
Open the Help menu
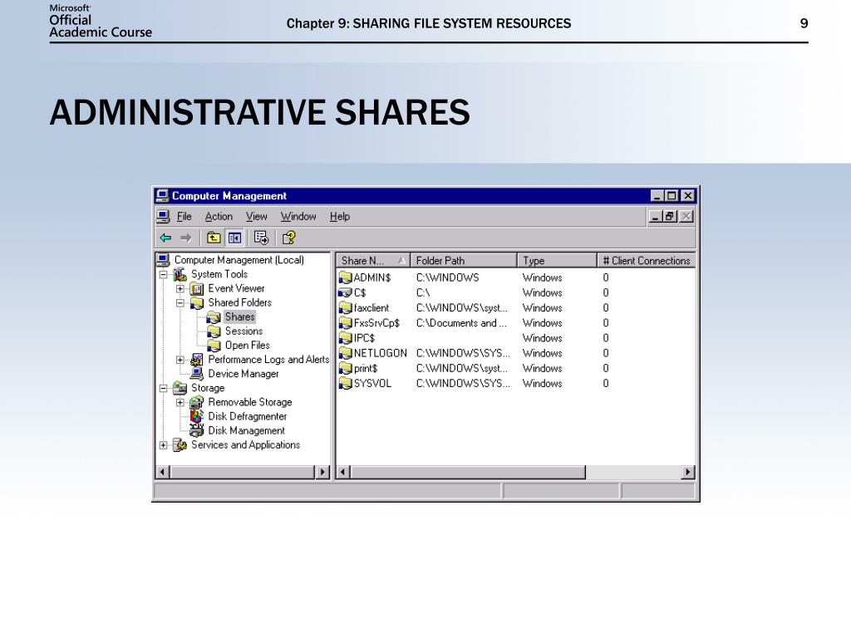pyautogui.click(x=340, y=217)
